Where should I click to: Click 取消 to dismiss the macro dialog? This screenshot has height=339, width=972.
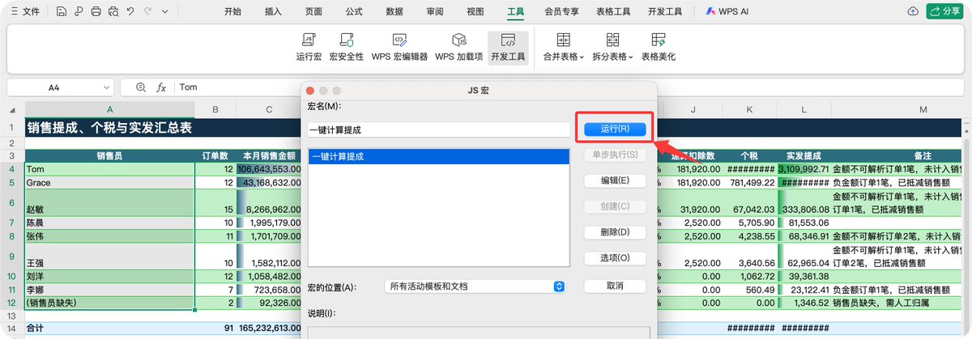615,286
